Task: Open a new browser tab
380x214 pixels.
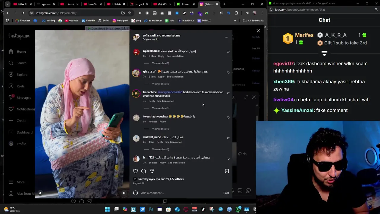Action: pyautogui.click(x=224, y=4)
